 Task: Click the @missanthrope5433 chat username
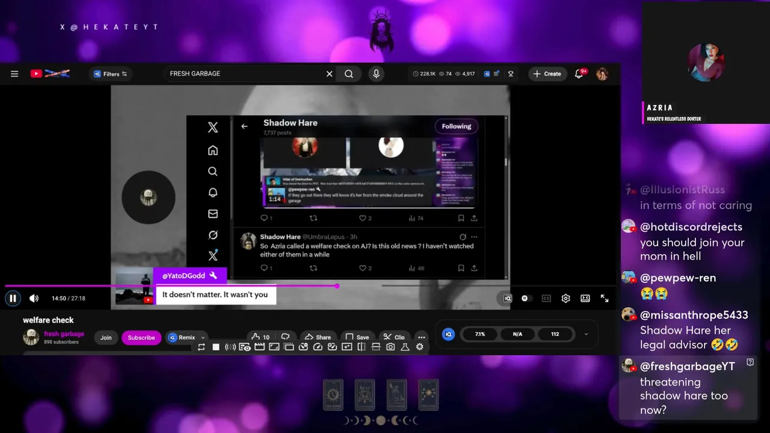(694, 315)
